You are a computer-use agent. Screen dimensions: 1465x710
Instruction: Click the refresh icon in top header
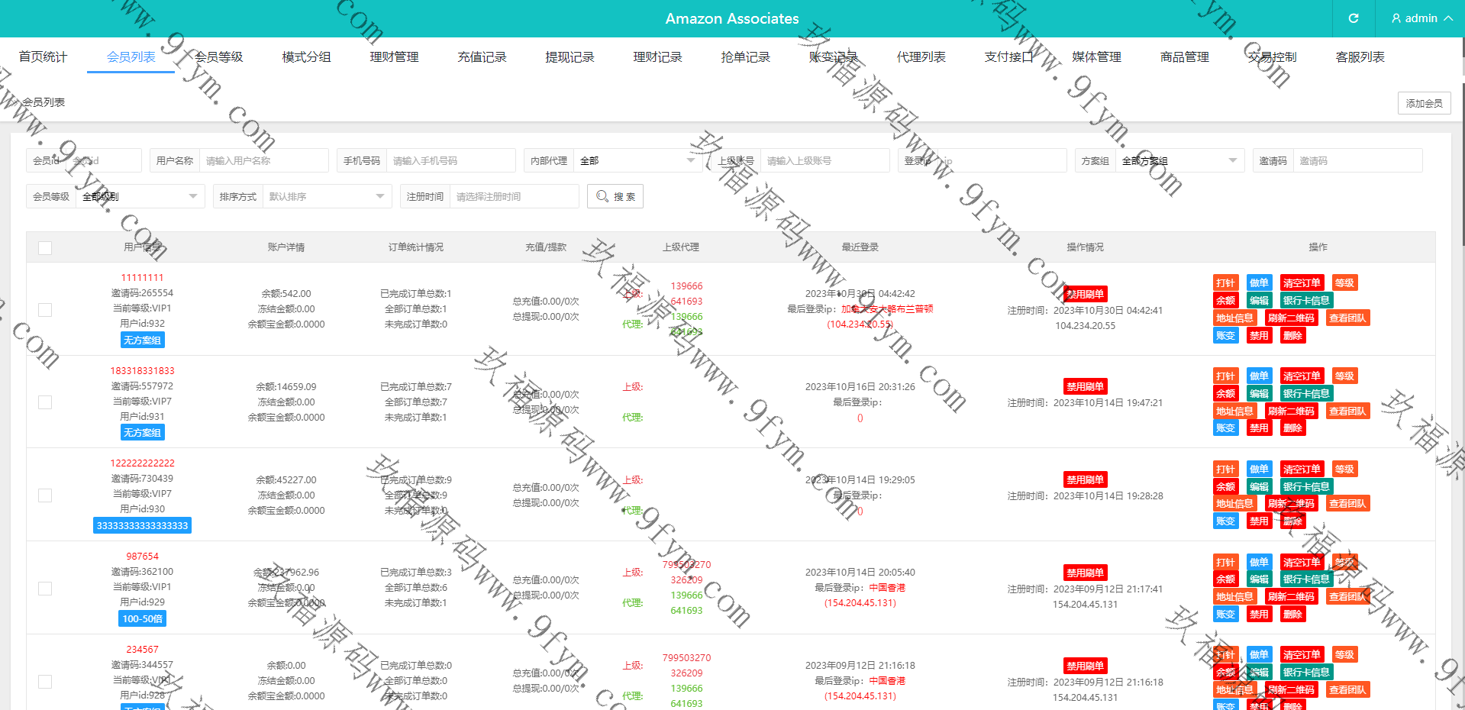coord(1353,18)
